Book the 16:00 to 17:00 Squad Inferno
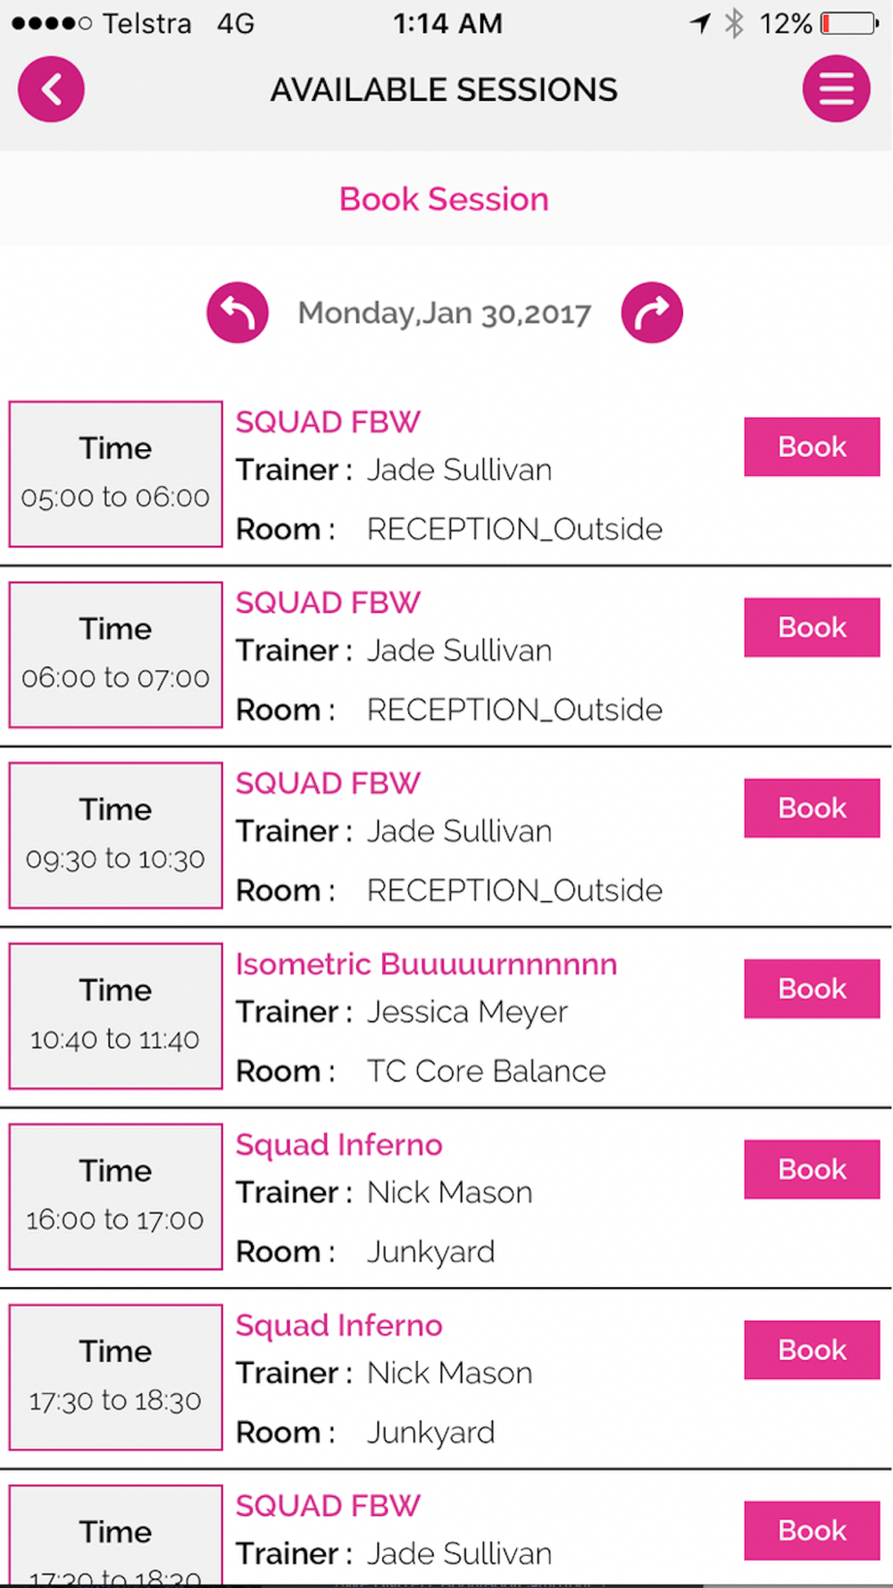Image resolution: width=893 pixels, height=1588 pixels. (x=812, y=1169)
